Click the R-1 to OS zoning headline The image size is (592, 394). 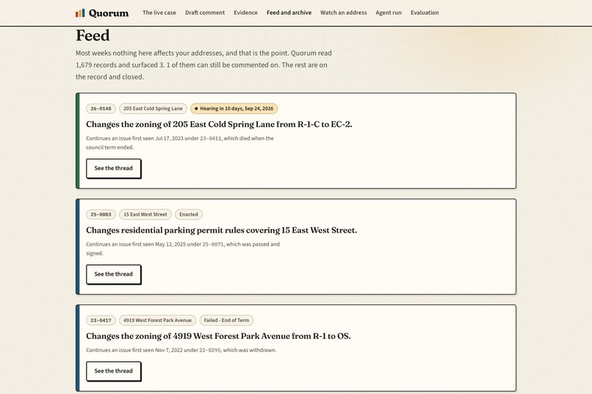pos(218,336)
